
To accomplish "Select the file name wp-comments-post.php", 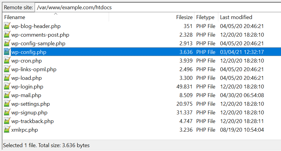I will coord(40,35).
